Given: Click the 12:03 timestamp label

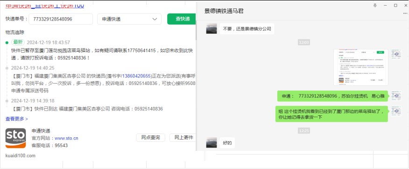Looking at the screenshot, I should 304,42.
